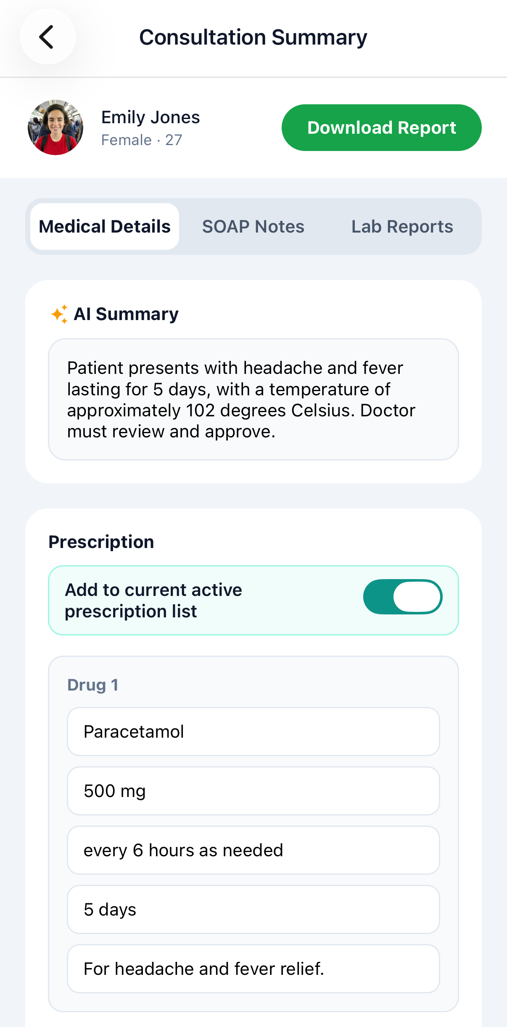Tap the Drug 1 label
Image resolution: width=507 pixels, height=1027 pixels.
tap(93, 685)
